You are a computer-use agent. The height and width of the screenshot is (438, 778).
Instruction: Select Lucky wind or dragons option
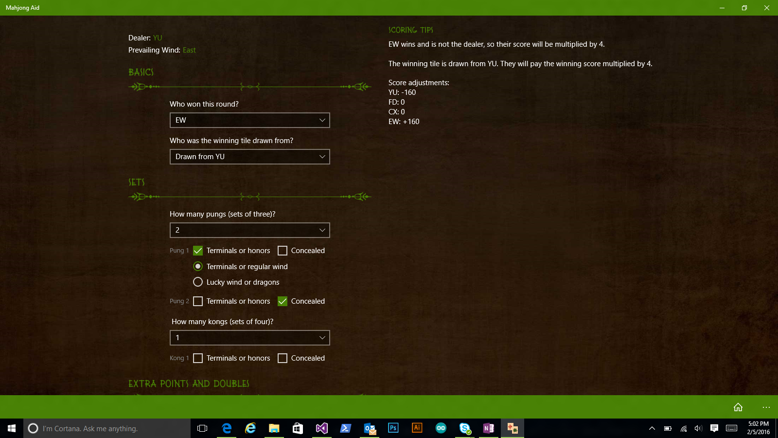[198, 282]
